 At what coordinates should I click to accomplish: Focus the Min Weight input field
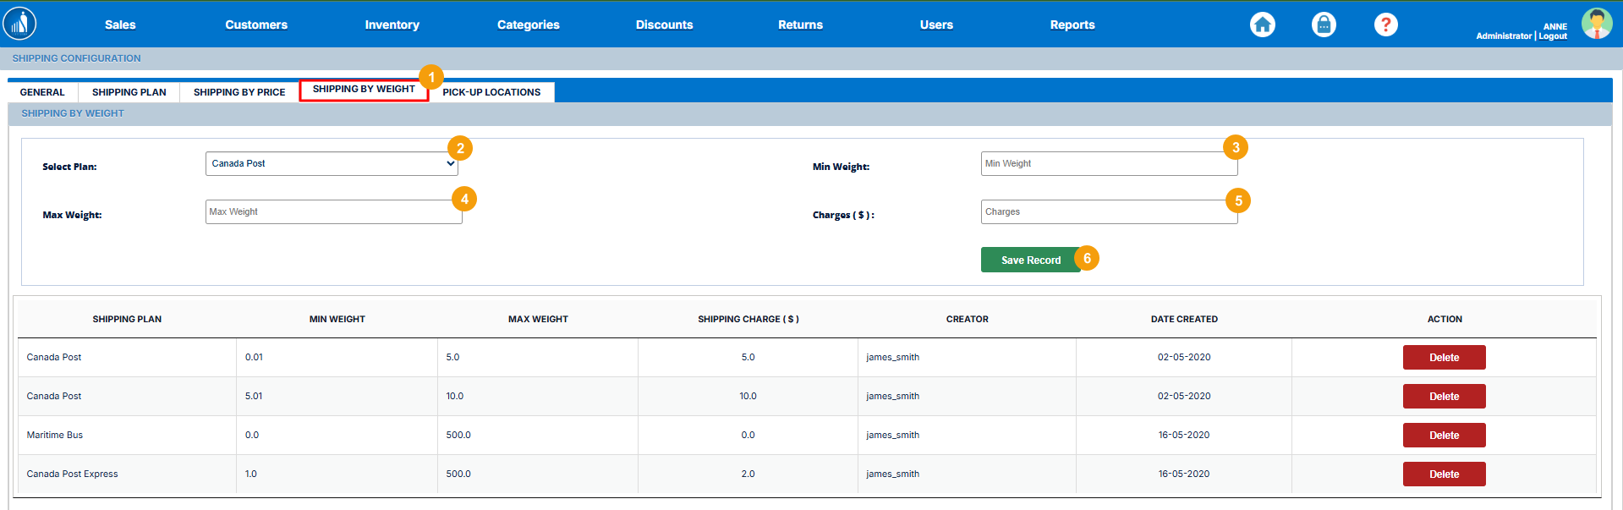tap(1108, 164)
